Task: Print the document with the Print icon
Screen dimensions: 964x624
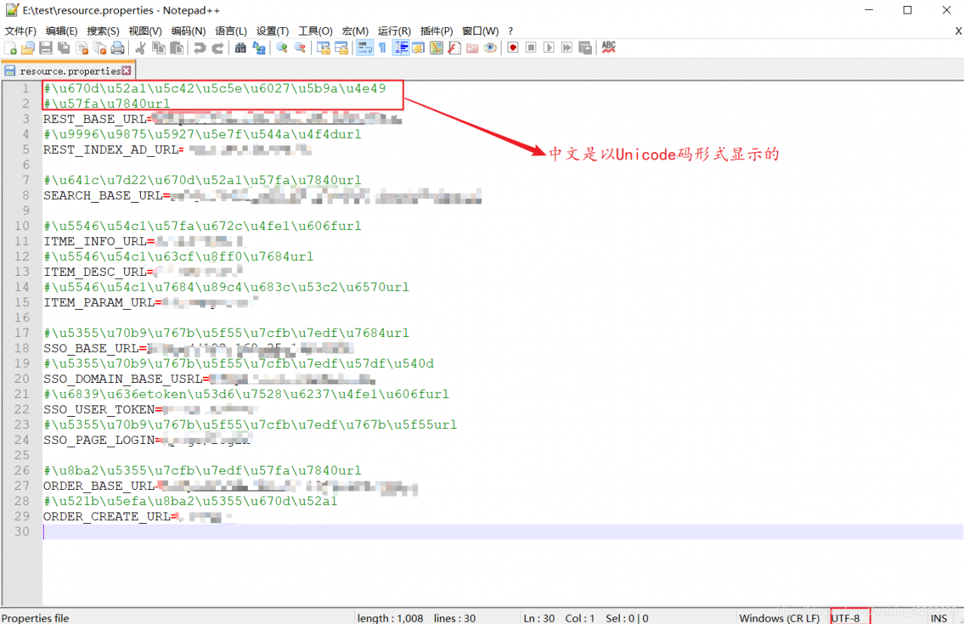Action: [x=117, y=48]
